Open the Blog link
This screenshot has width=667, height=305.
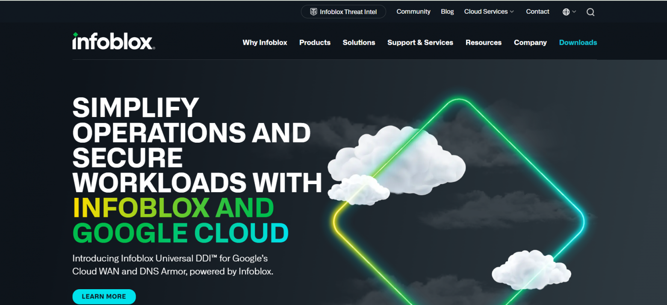pos(447,12)
